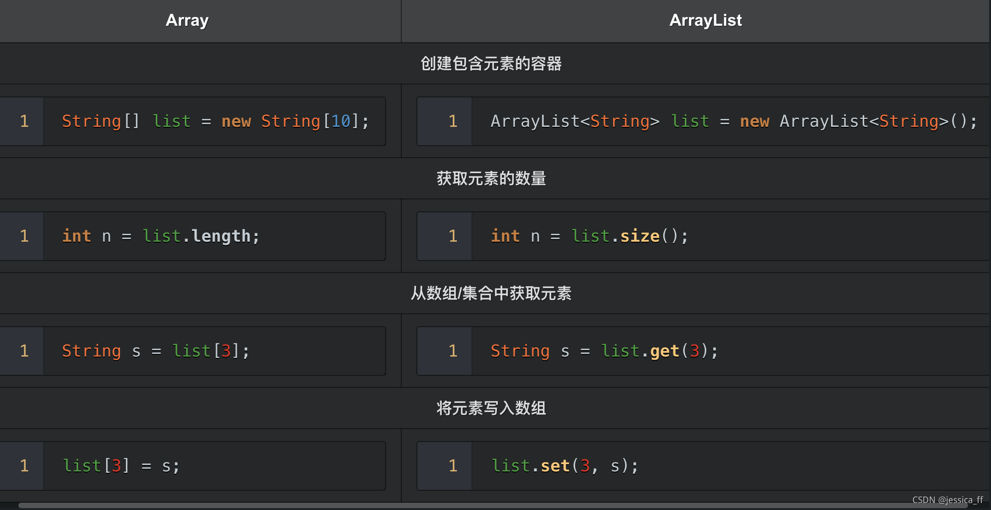Click the line number gutter next to list.size()
The width and height of the screenshot is (991, 510).
tap(453, 236)
